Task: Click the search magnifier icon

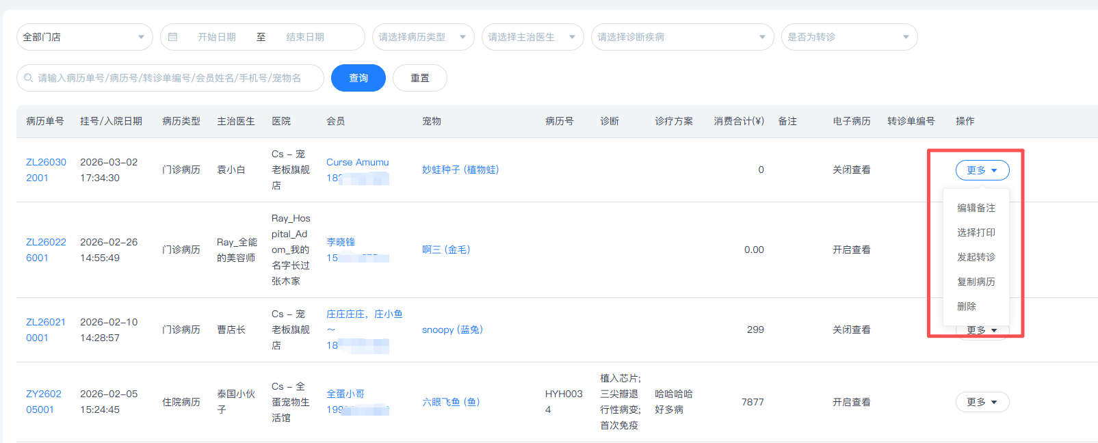Action: [29, 78]
